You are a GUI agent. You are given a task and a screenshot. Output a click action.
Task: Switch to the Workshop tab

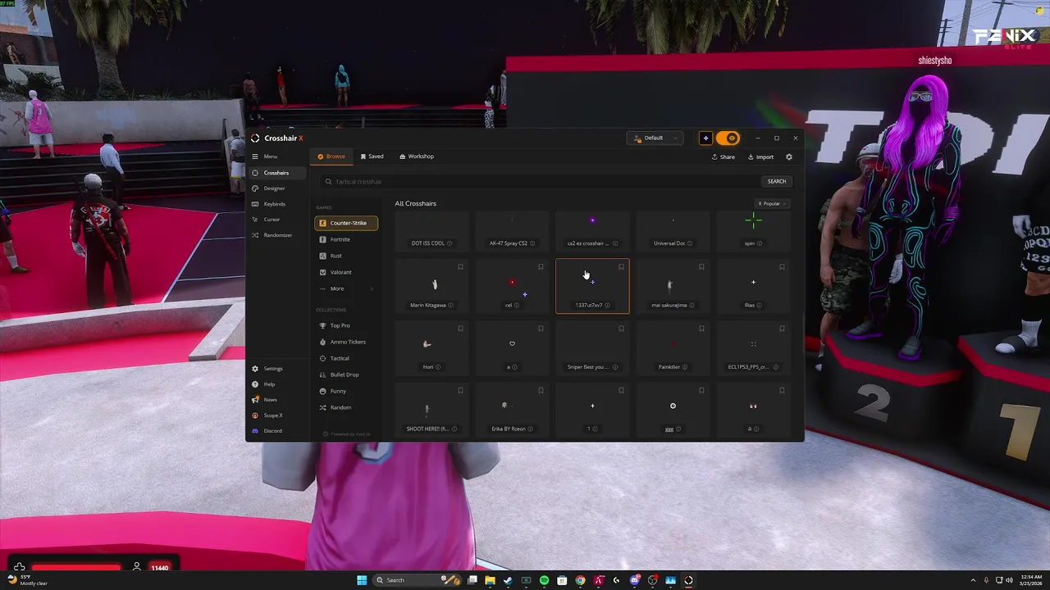pos(417,157)
